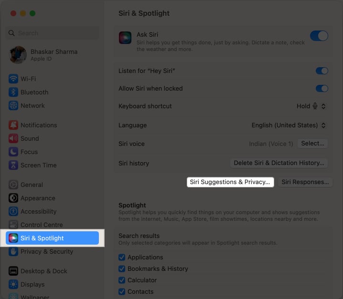Screen dimensions: 343x299
Task: Click the Siri & Spotlight page title
Action: [144, 13]
